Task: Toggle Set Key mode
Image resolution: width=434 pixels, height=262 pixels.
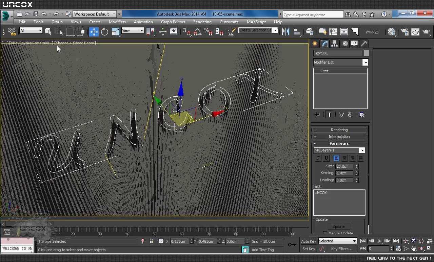Action: point(309,249)
